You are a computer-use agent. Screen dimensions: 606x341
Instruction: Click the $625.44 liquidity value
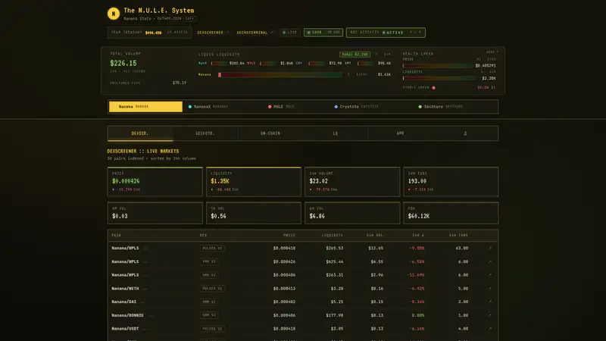point(334,261)
